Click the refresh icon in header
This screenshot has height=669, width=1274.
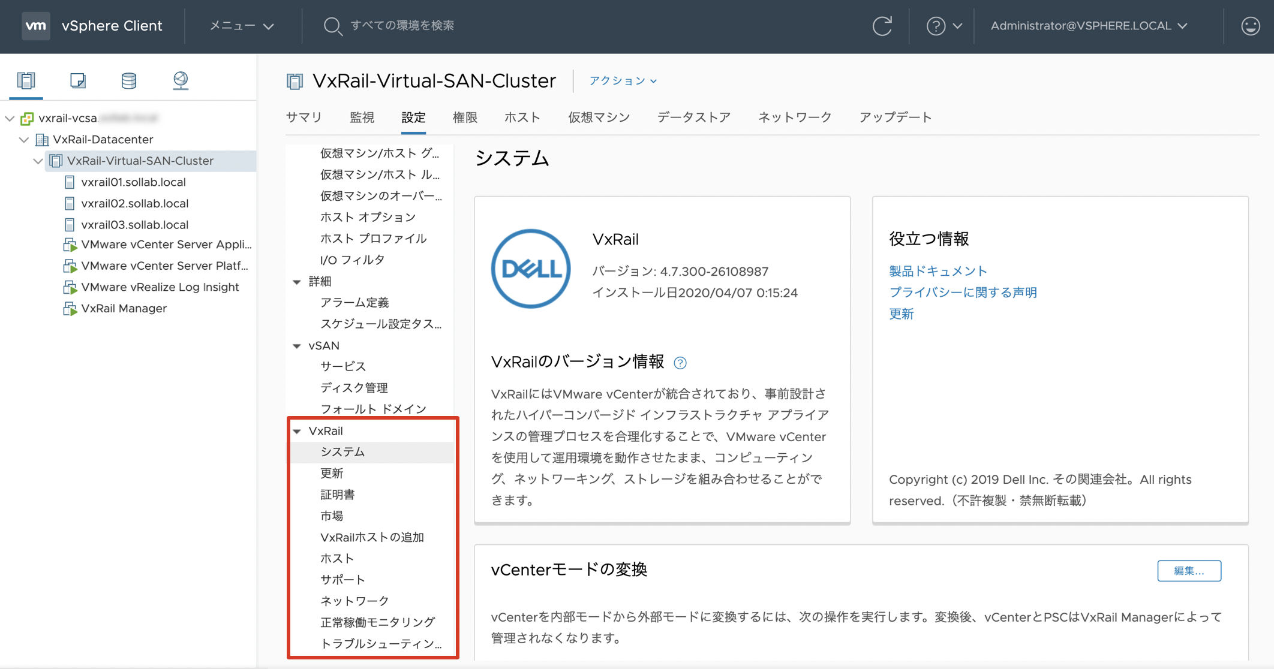point(882,26)
